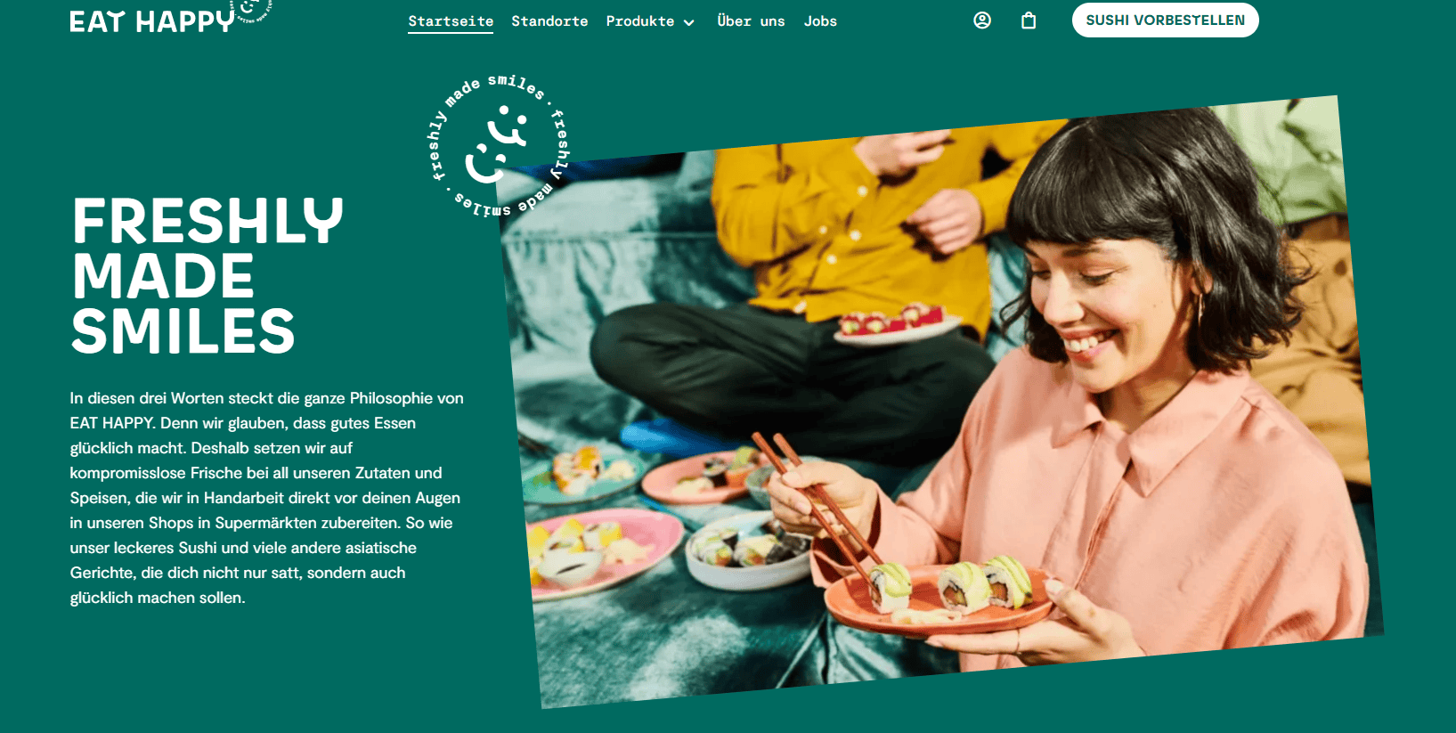Click the circular freshly made smiles badge

click(x=499, y=147)
